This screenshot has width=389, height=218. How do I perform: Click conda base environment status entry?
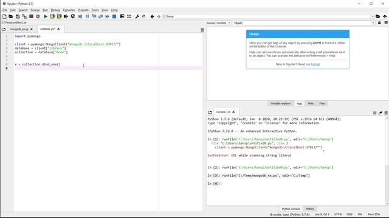point(290,214)
